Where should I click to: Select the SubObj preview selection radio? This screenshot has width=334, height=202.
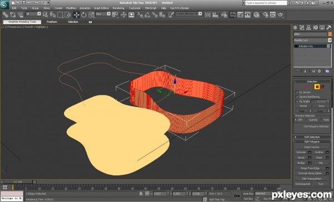pos(307,120)
